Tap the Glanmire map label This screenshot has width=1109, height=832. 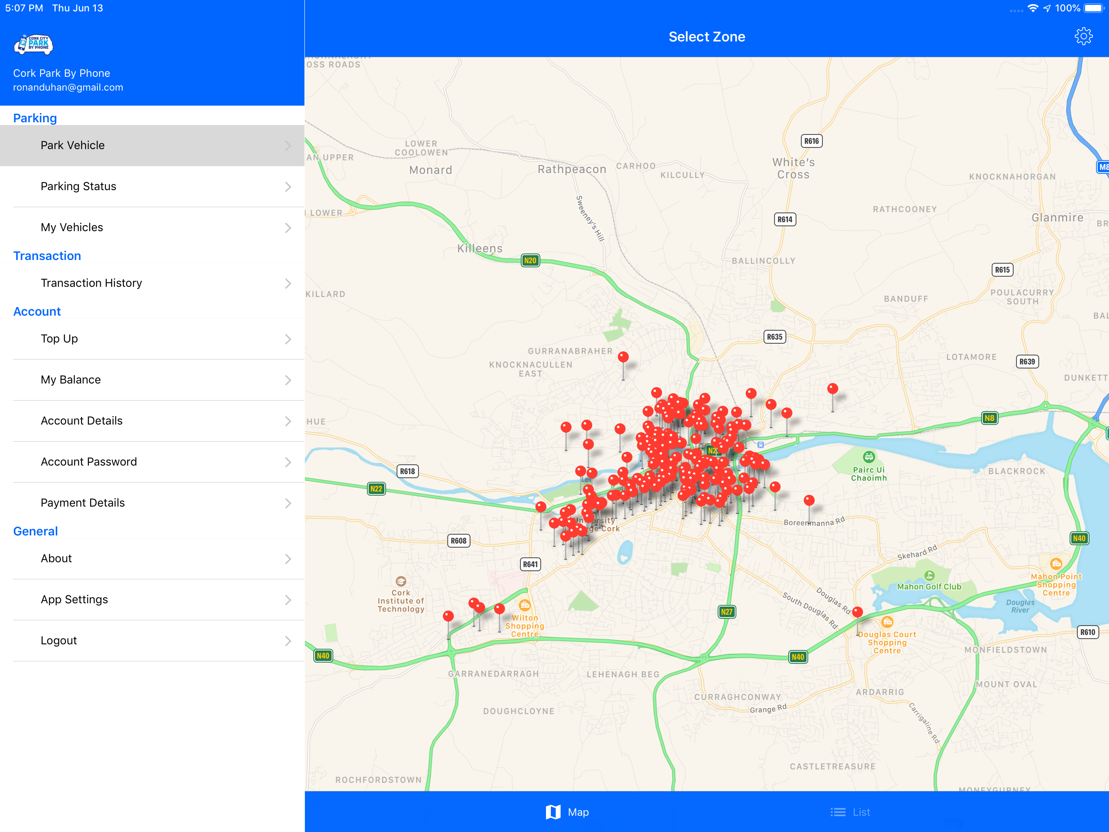coord(1057,217)
